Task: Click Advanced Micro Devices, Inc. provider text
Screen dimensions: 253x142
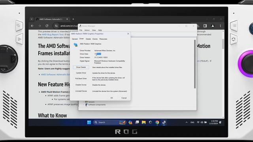Action: point(105,50)
